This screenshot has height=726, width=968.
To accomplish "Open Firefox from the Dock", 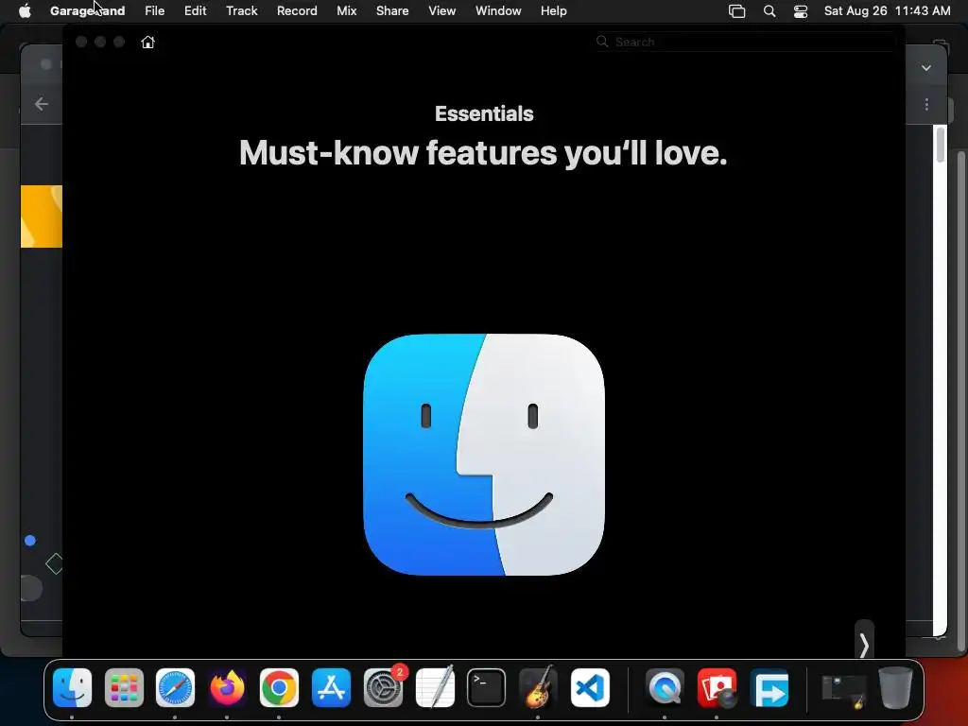I will 227,687.
